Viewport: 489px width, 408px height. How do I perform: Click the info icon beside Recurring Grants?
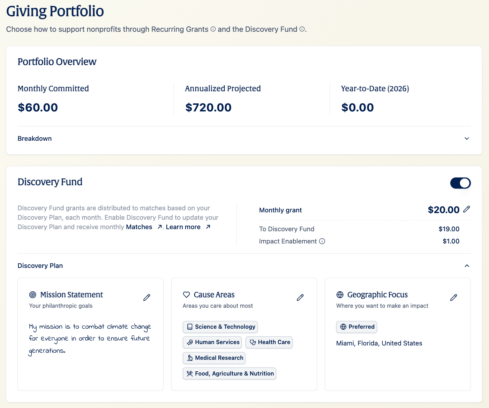(x=213, y=29)
